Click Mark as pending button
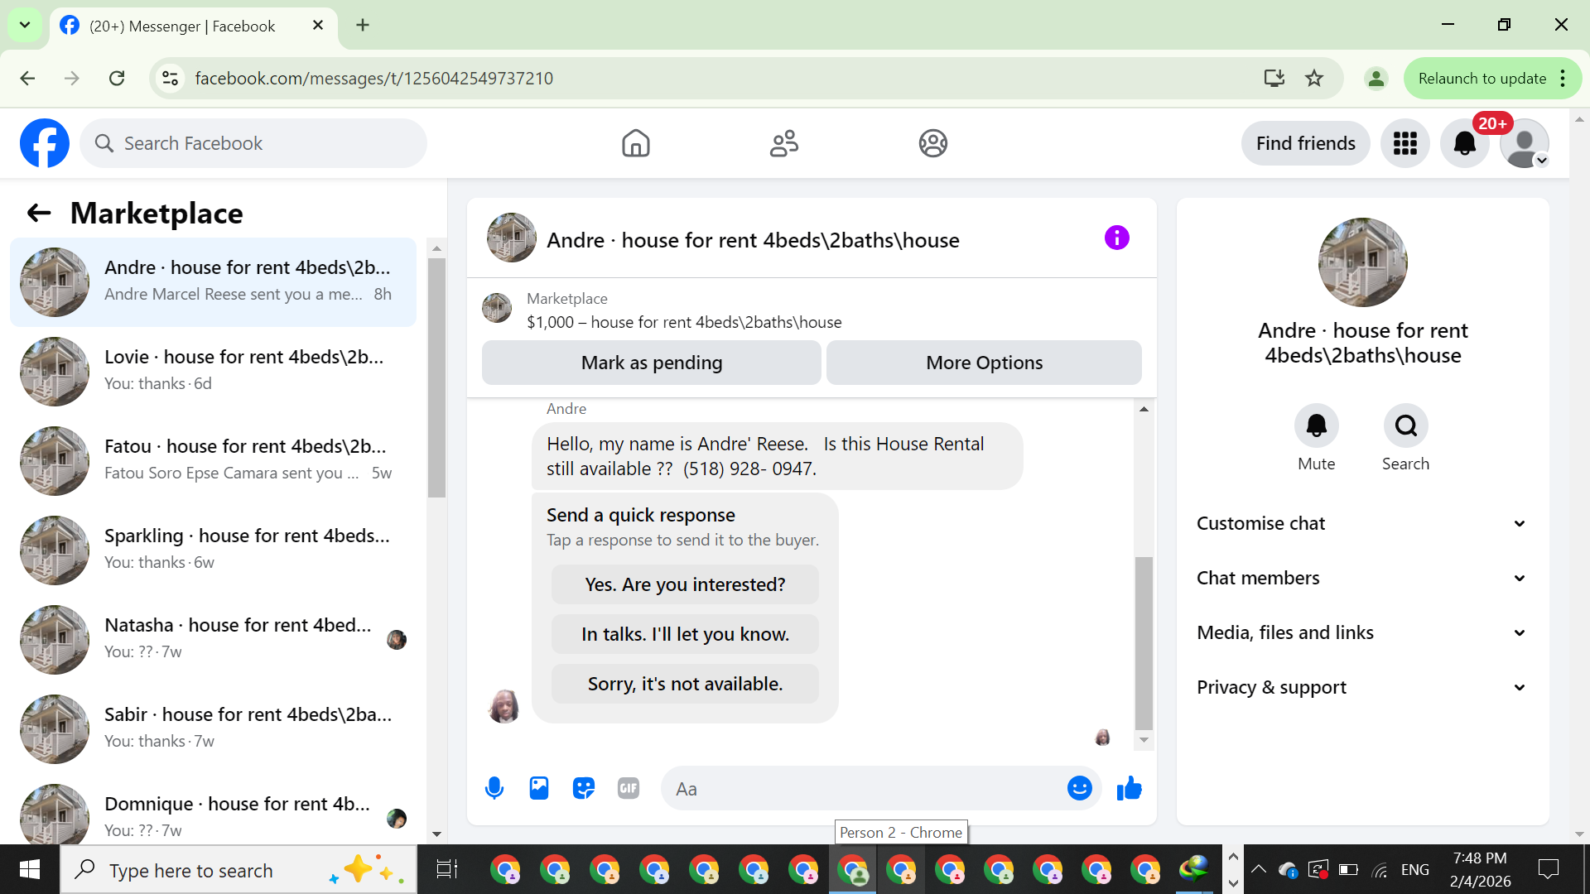 pyautogui.click(x=651, y=363)
